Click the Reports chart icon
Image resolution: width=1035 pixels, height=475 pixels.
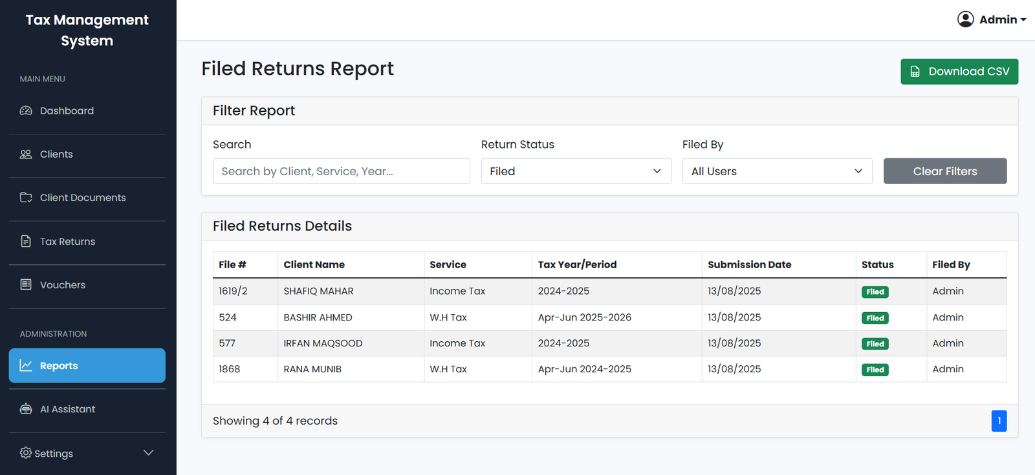[26, 365]
